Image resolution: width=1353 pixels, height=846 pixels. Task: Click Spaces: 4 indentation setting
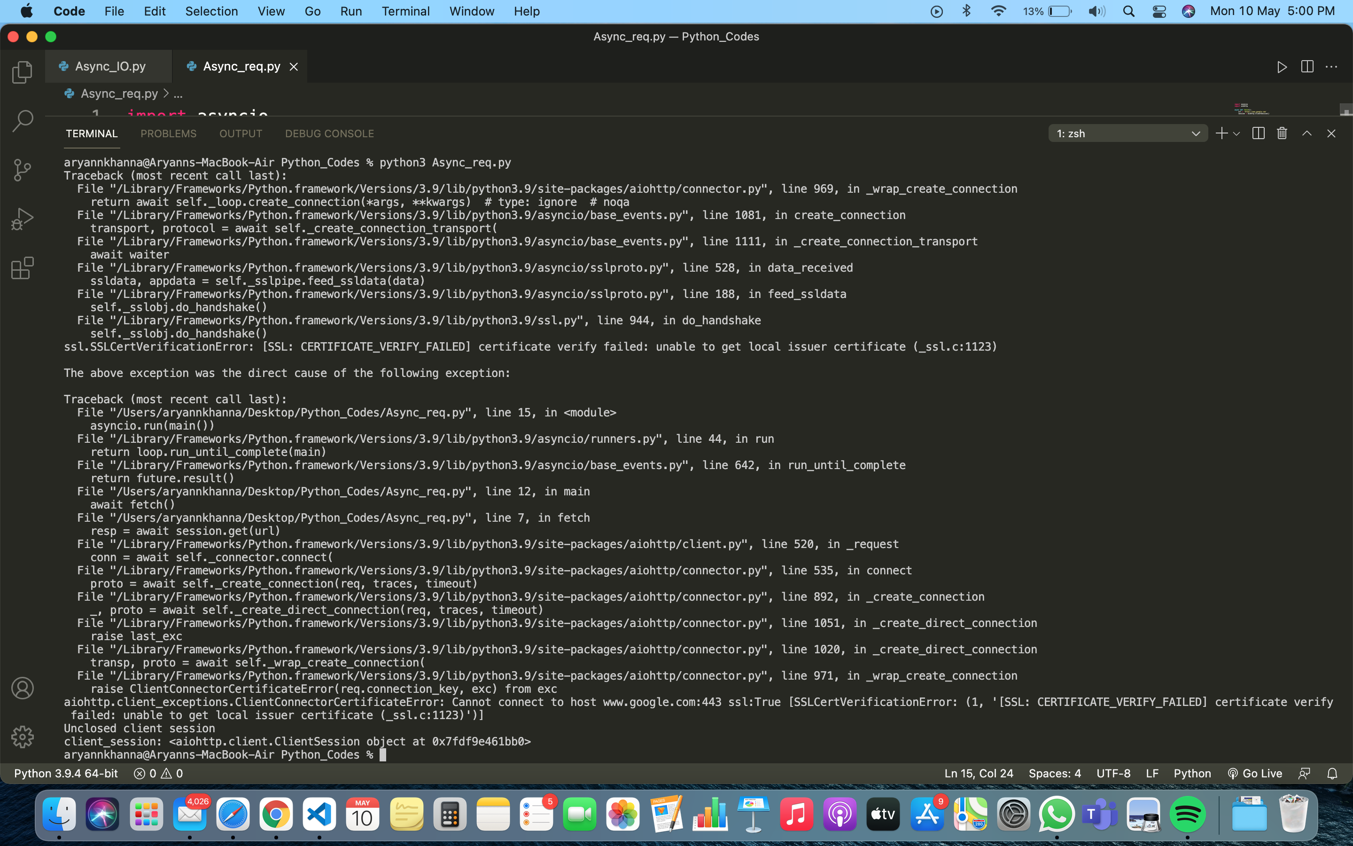(1054, 773)
